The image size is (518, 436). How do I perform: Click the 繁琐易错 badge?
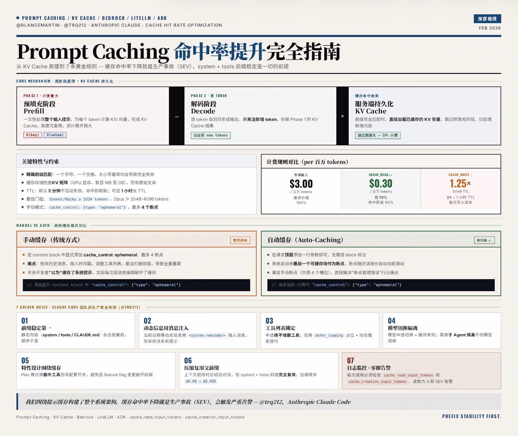240,240
